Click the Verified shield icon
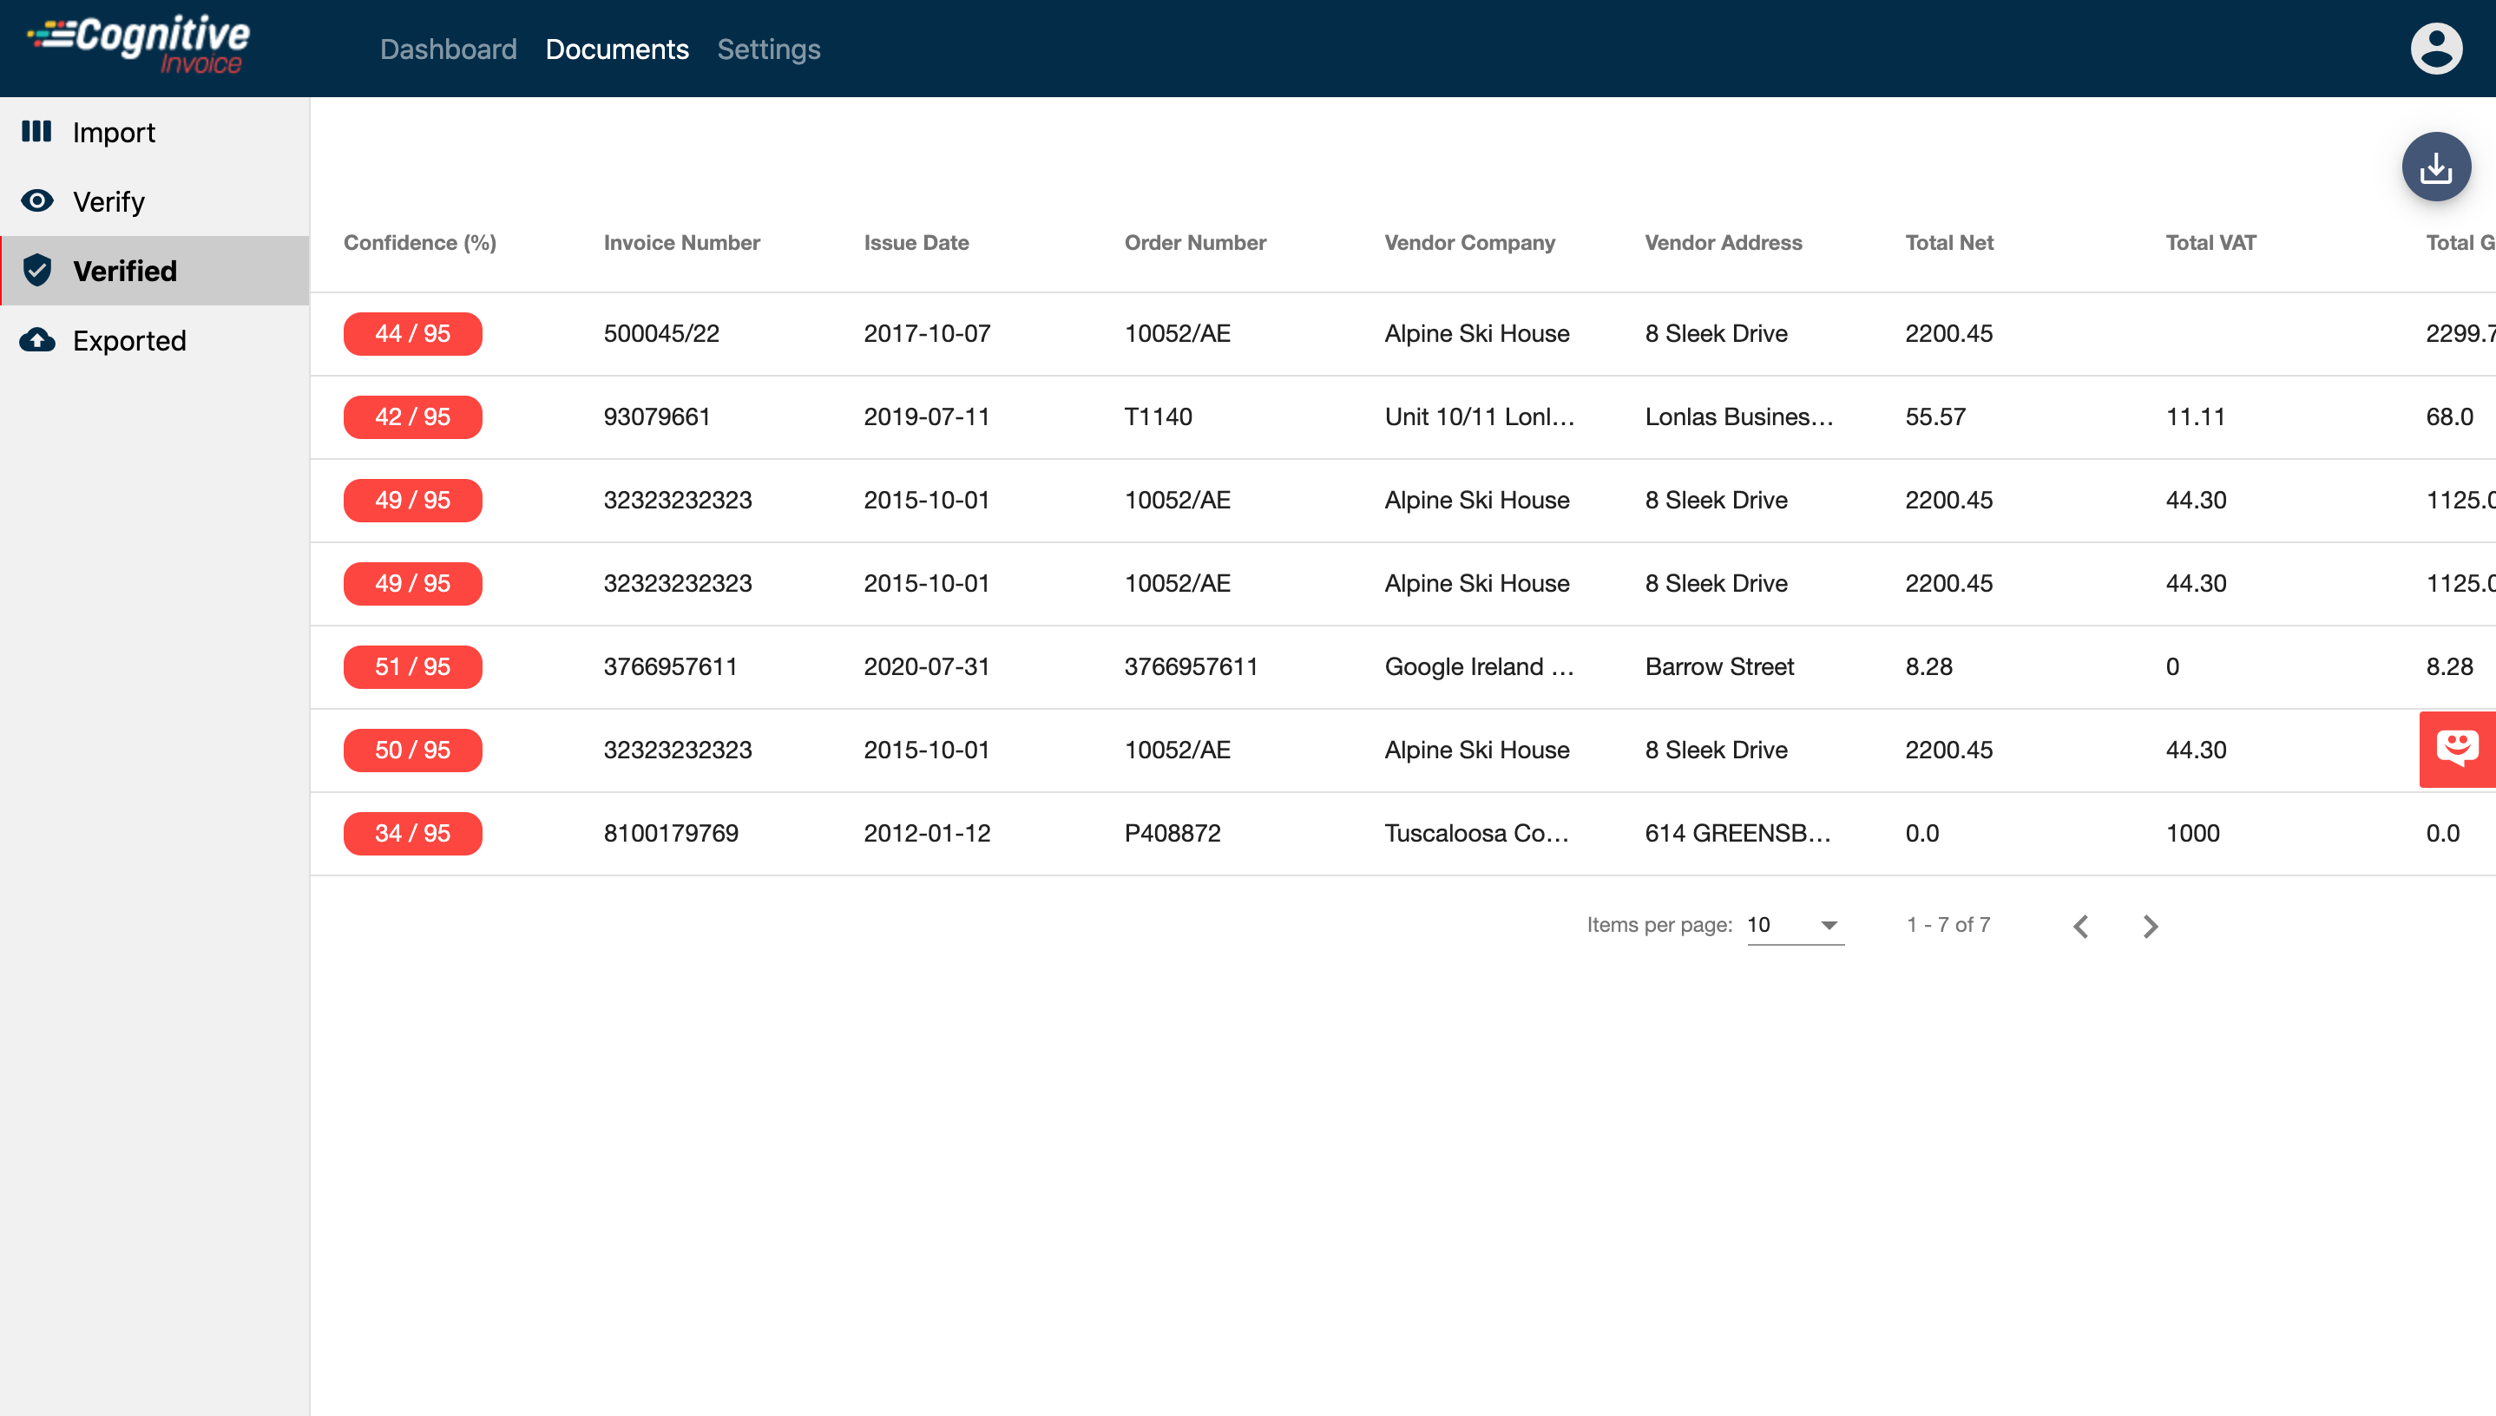2496x1416 pixels. tap(37, 271)
